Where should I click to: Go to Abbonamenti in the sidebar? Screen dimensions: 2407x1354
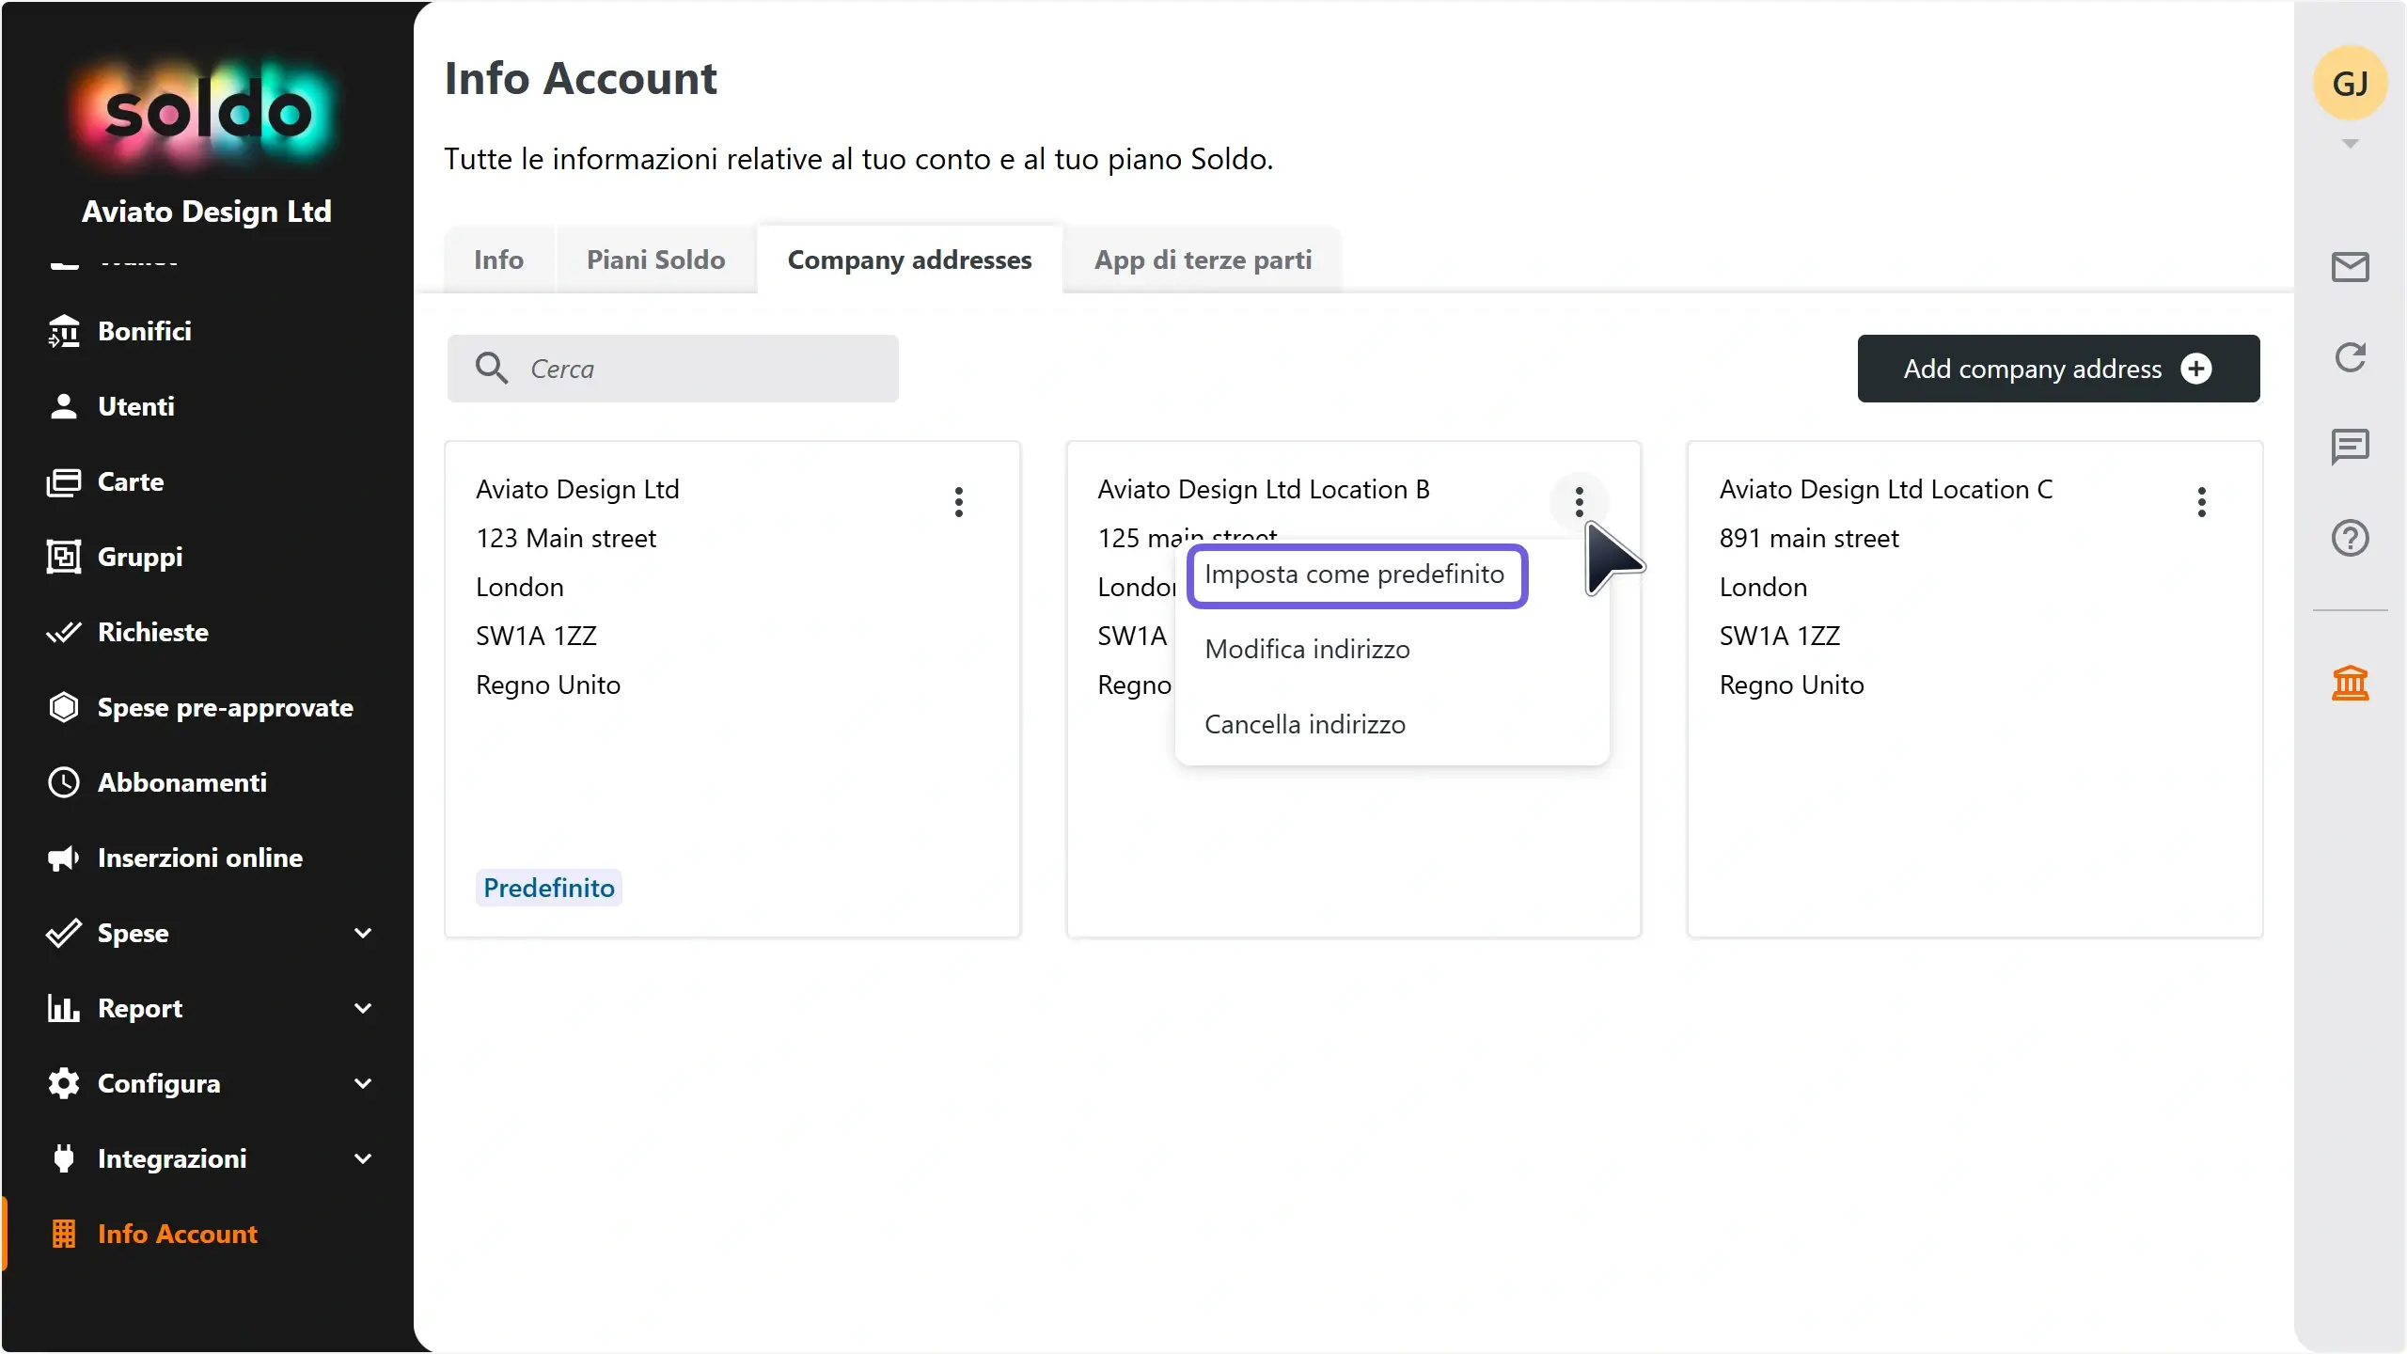pyautogui.click(x=182, y=782)
